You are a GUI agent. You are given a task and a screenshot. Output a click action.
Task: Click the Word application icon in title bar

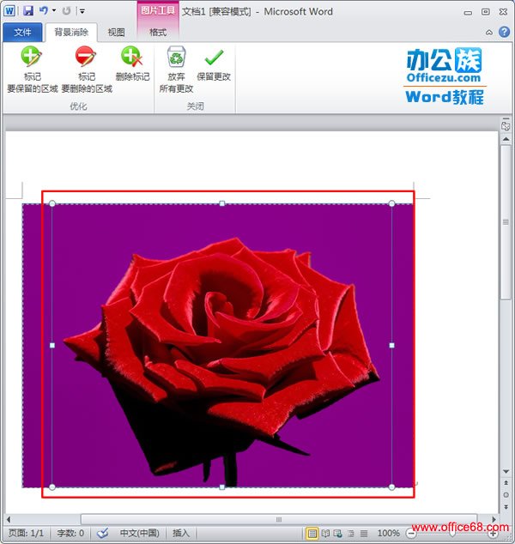tap(9, 11)
